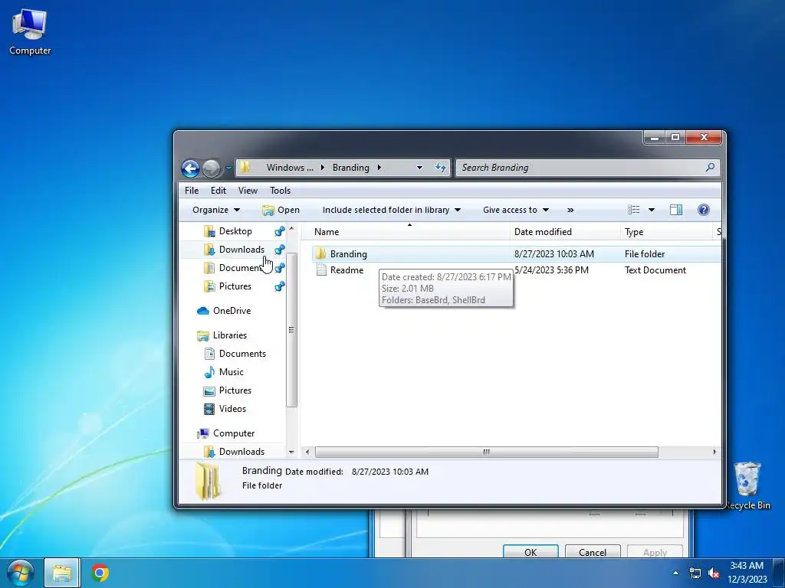The width and height of the screenshot is (785, 588).
Task: Open OneDrive in the navigation pane
Action: click(x=232, y=311)
